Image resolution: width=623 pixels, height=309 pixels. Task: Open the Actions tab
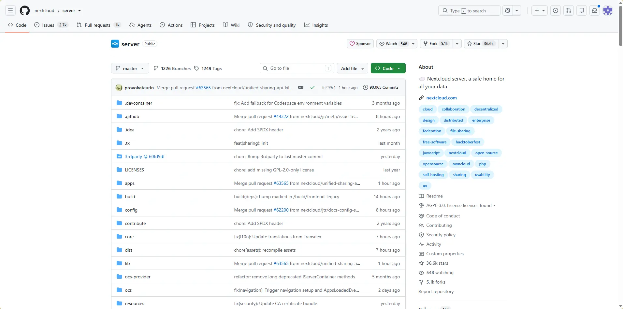[171, 25]
